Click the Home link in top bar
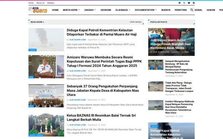223x139 pixels. [x=31, y=3]
